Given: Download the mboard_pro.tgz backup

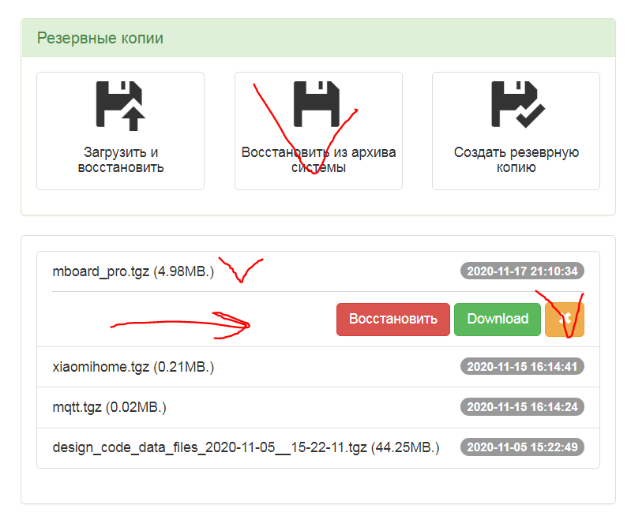Looking at the screenshot, I should point(498,320).
